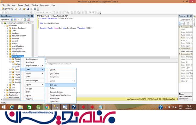Screen dimensions: 196x125
Task: Open Internet Explorer from the taskbar
Action: pyautogui.click(x=12, y=107)
